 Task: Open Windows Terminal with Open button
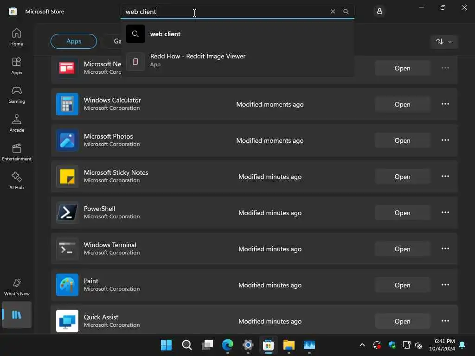[402, 249]
